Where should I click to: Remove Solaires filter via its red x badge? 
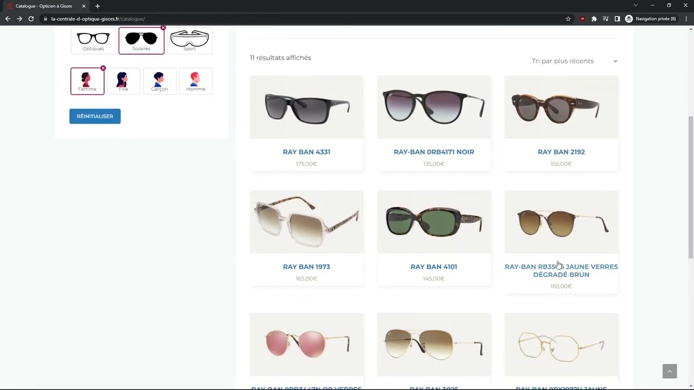pyautogui.click(x=163, y=28)
